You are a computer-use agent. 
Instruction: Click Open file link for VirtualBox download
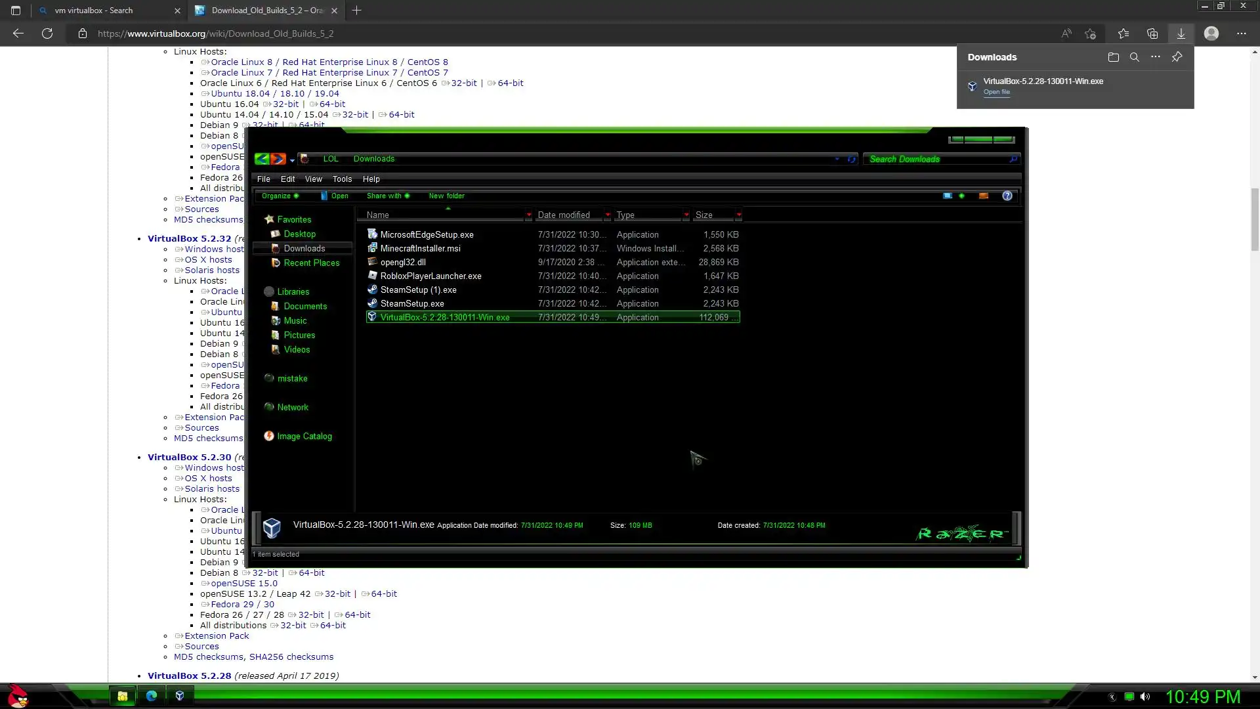(996, 92)
